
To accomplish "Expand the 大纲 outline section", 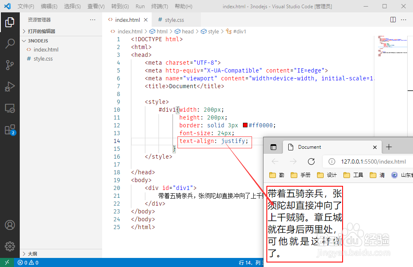I will [x=61, y=254].
